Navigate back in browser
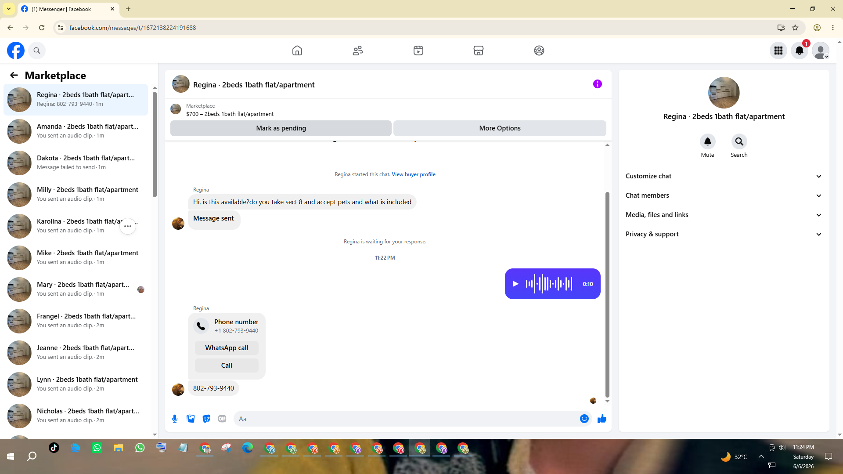Viewport: 843px width, 474px height. point(10,28)
